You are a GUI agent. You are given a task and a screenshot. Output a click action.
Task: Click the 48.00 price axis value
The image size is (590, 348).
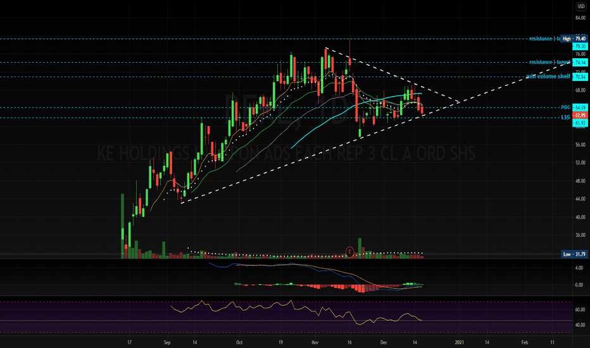[581, 181]
